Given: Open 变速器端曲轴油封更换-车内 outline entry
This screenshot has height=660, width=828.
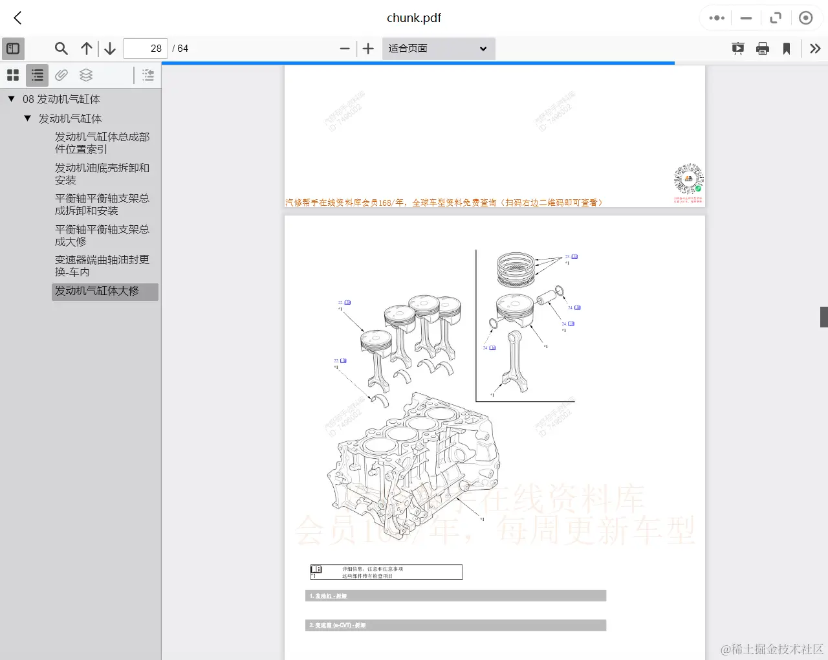Looking at the screenshot, I should 102,266.
